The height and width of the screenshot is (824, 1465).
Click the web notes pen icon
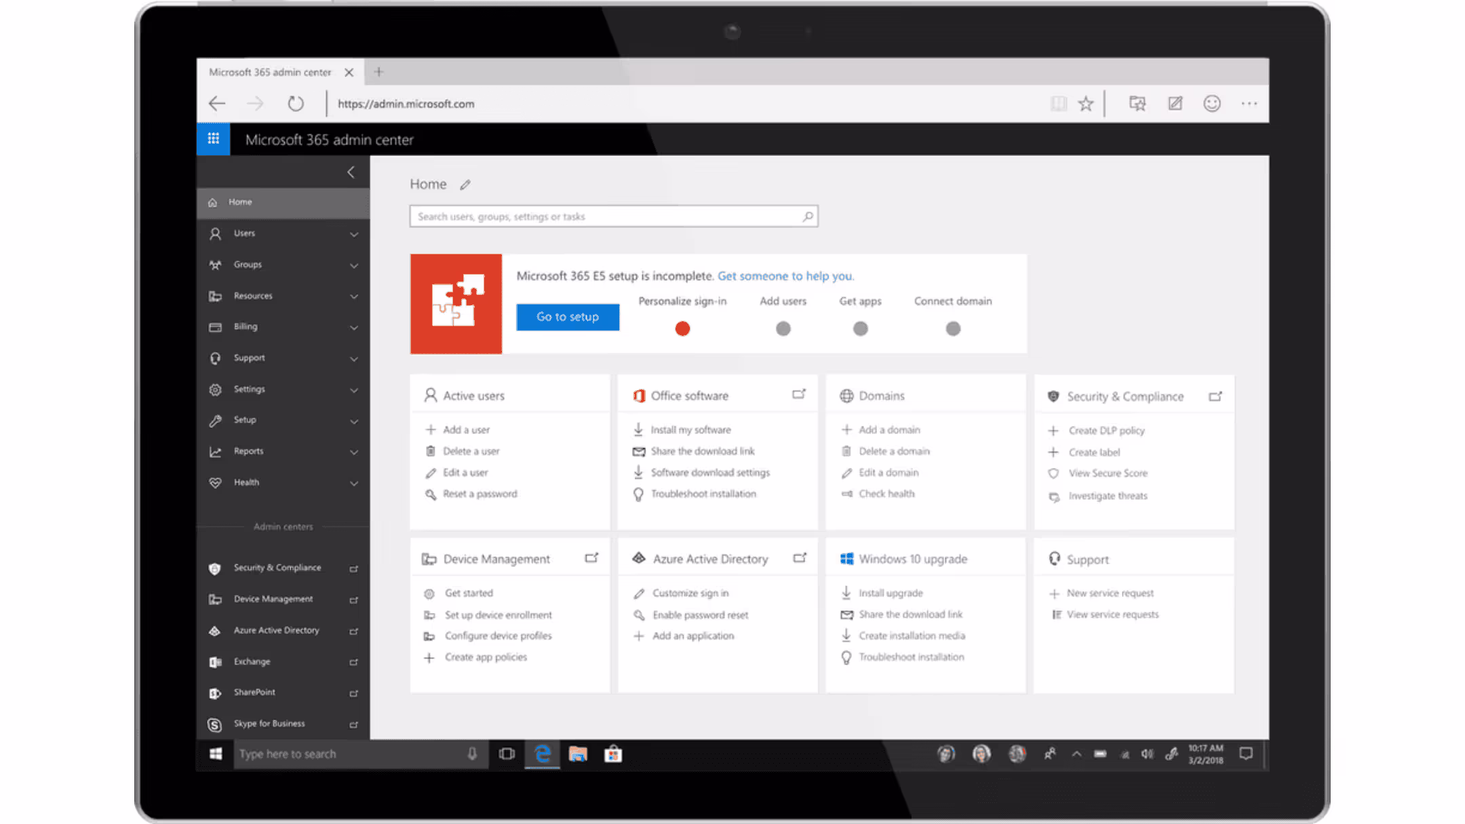click(1175, 104)
